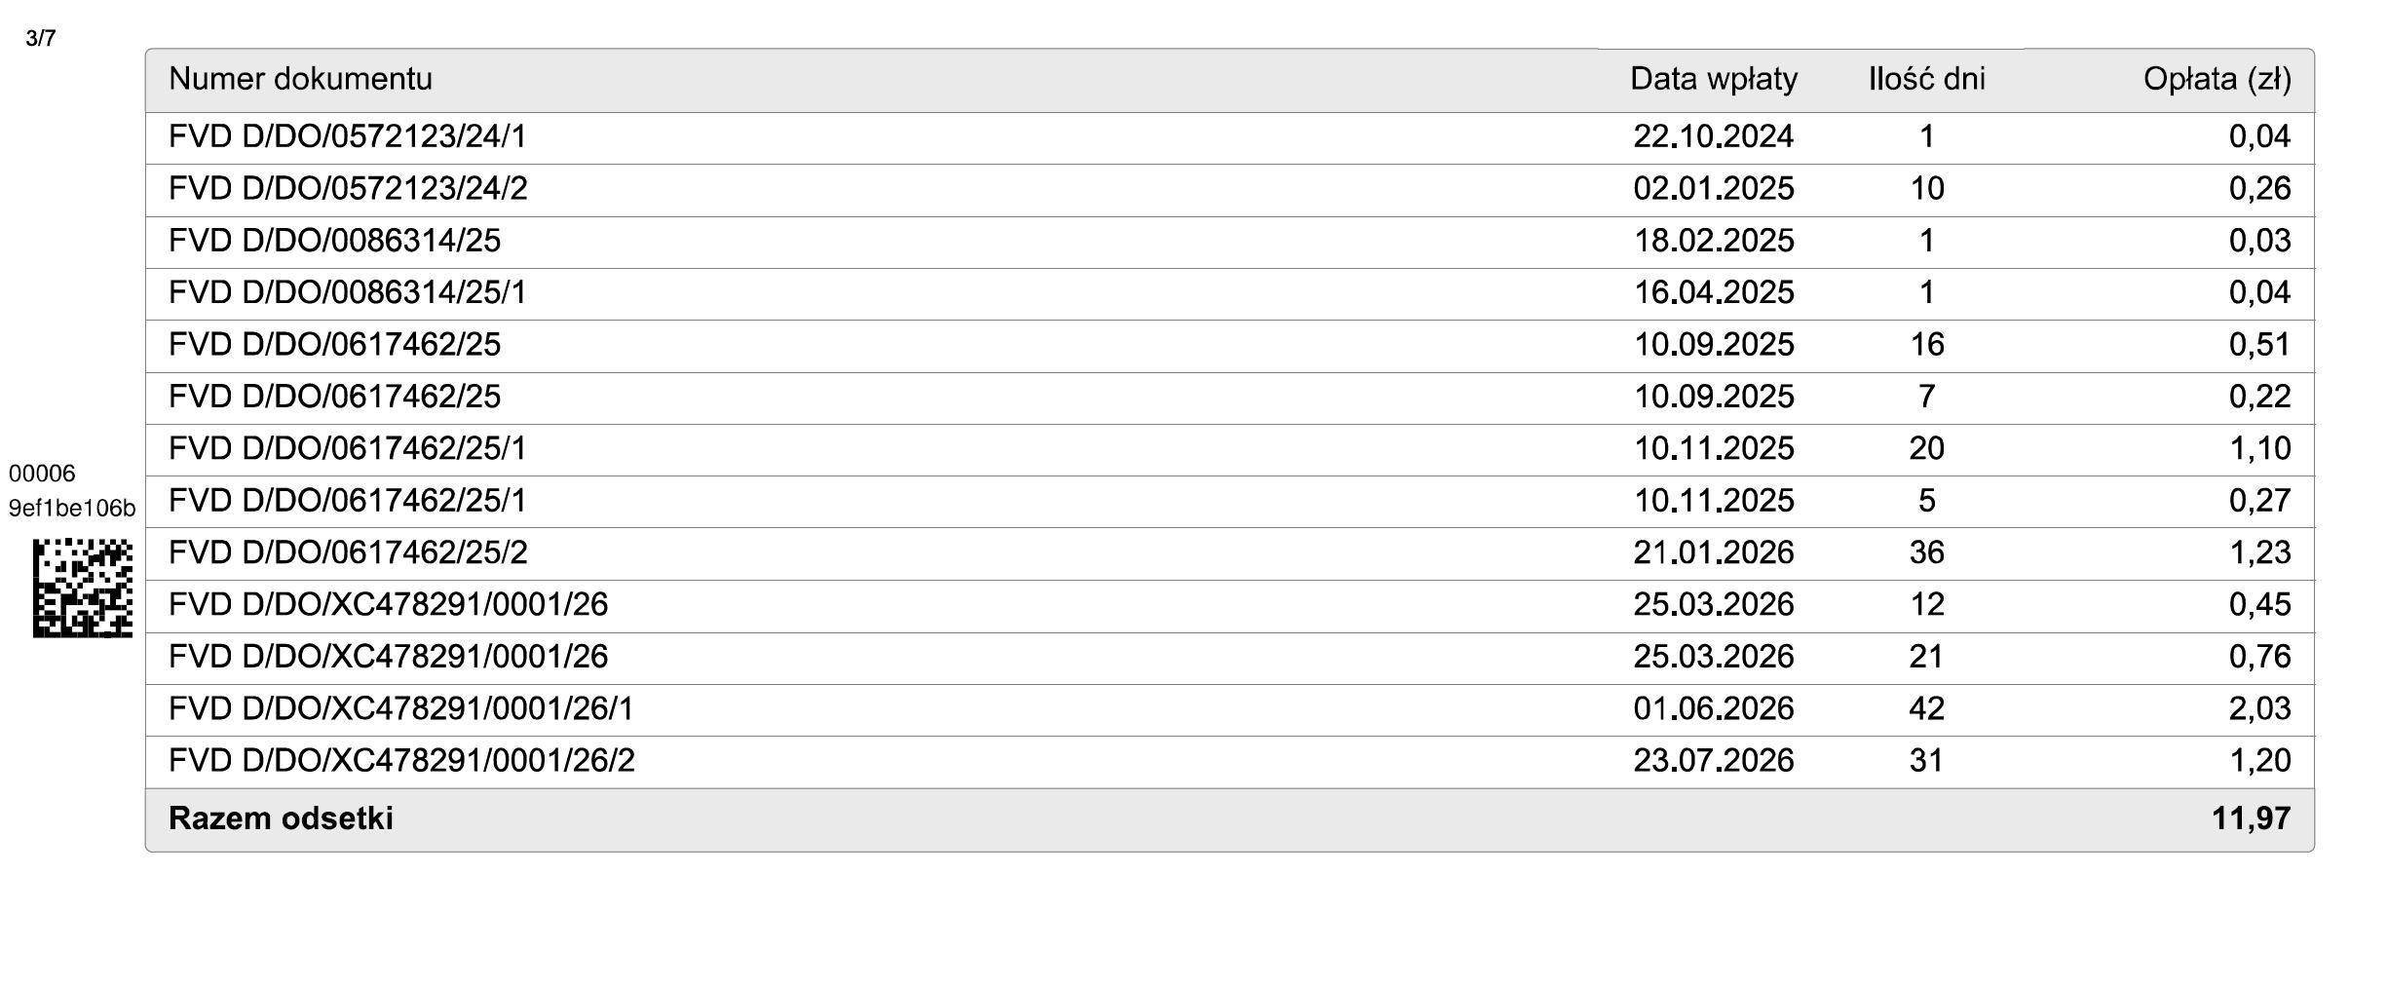The image size is (2388, 989).
Task: Select document FVD D/DO/XC478291/0001/26/1
Action: pos(401,708)
